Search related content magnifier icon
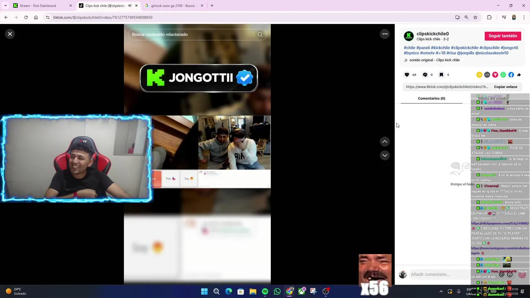 pyautogui.click(x=260, y=34)
